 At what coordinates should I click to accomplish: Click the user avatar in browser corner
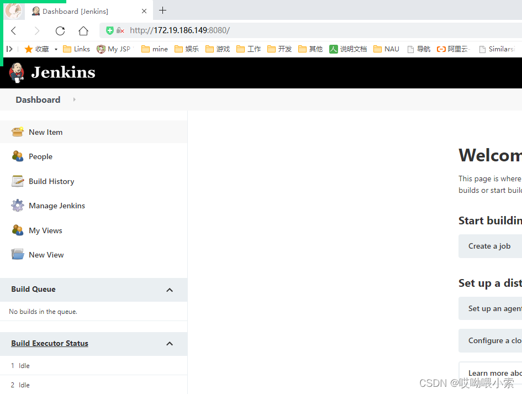coord(13,10)
